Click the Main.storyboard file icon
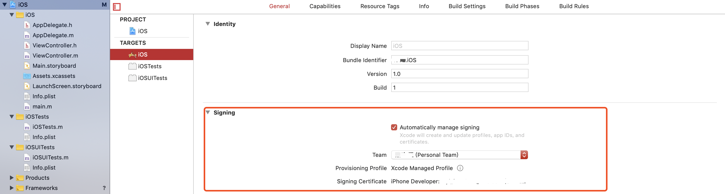Image resolution: width=725 pixels, height=194 pixels. point(27,66)
